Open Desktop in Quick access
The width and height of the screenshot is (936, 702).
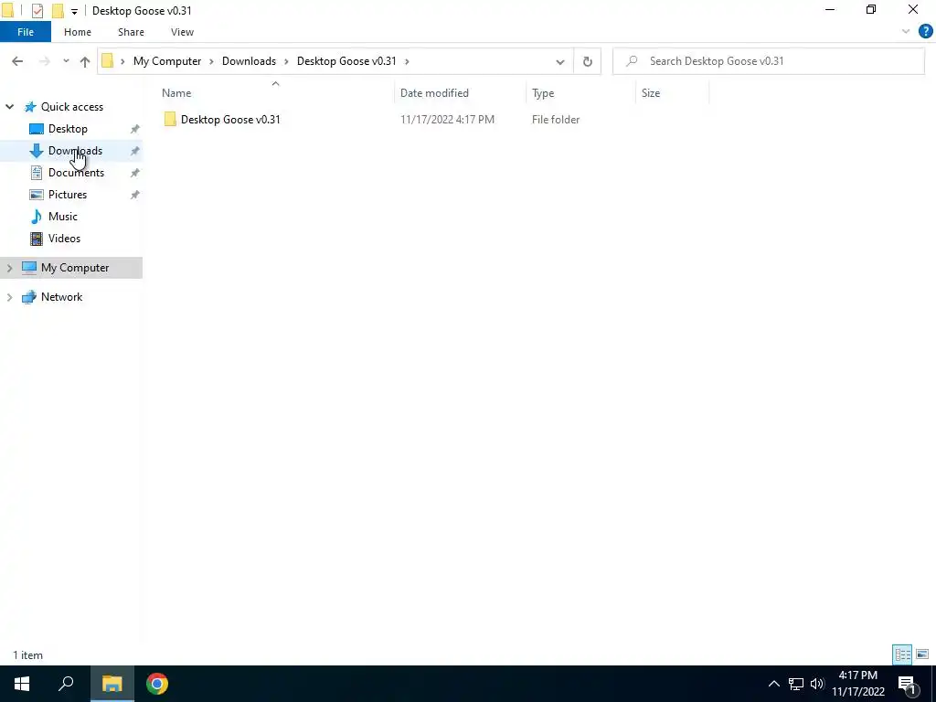tap(68, 129)
